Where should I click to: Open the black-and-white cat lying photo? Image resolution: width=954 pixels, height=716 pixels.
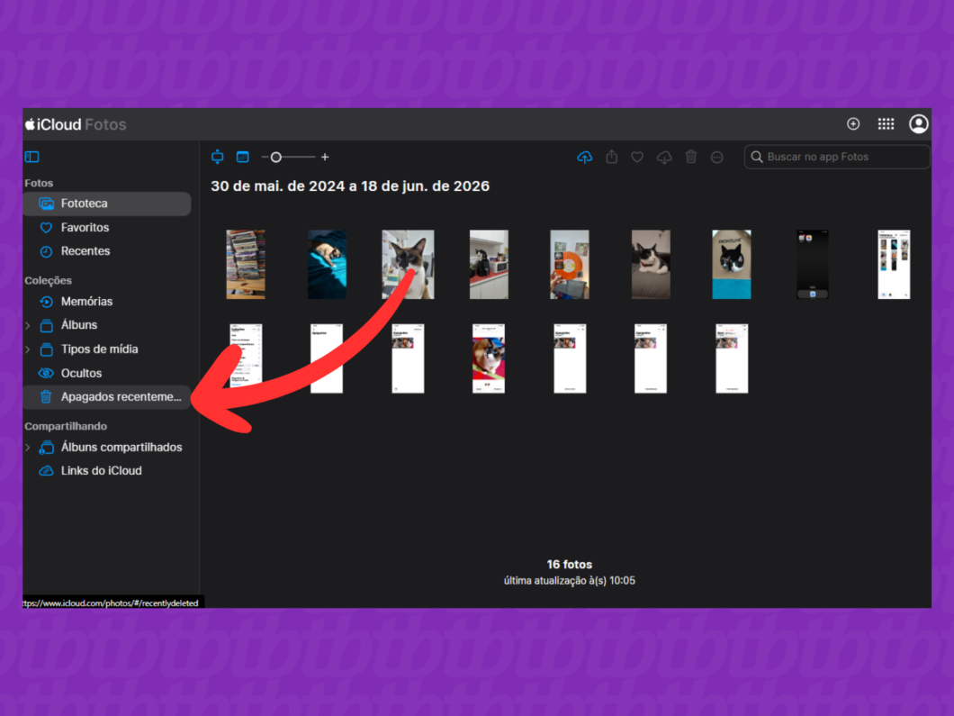[x=651, y=264]
